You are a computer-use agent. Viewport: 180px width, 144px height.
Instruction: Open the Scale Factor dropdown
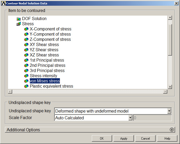pos(130,118)
